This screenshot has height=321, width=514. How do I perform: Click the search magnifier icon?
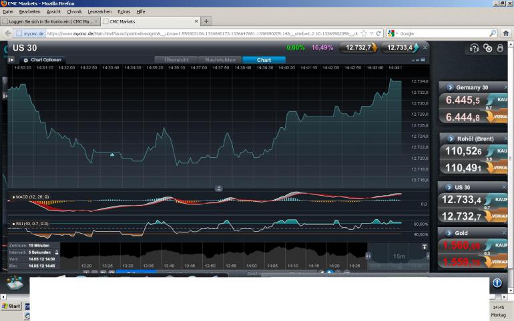493,33
